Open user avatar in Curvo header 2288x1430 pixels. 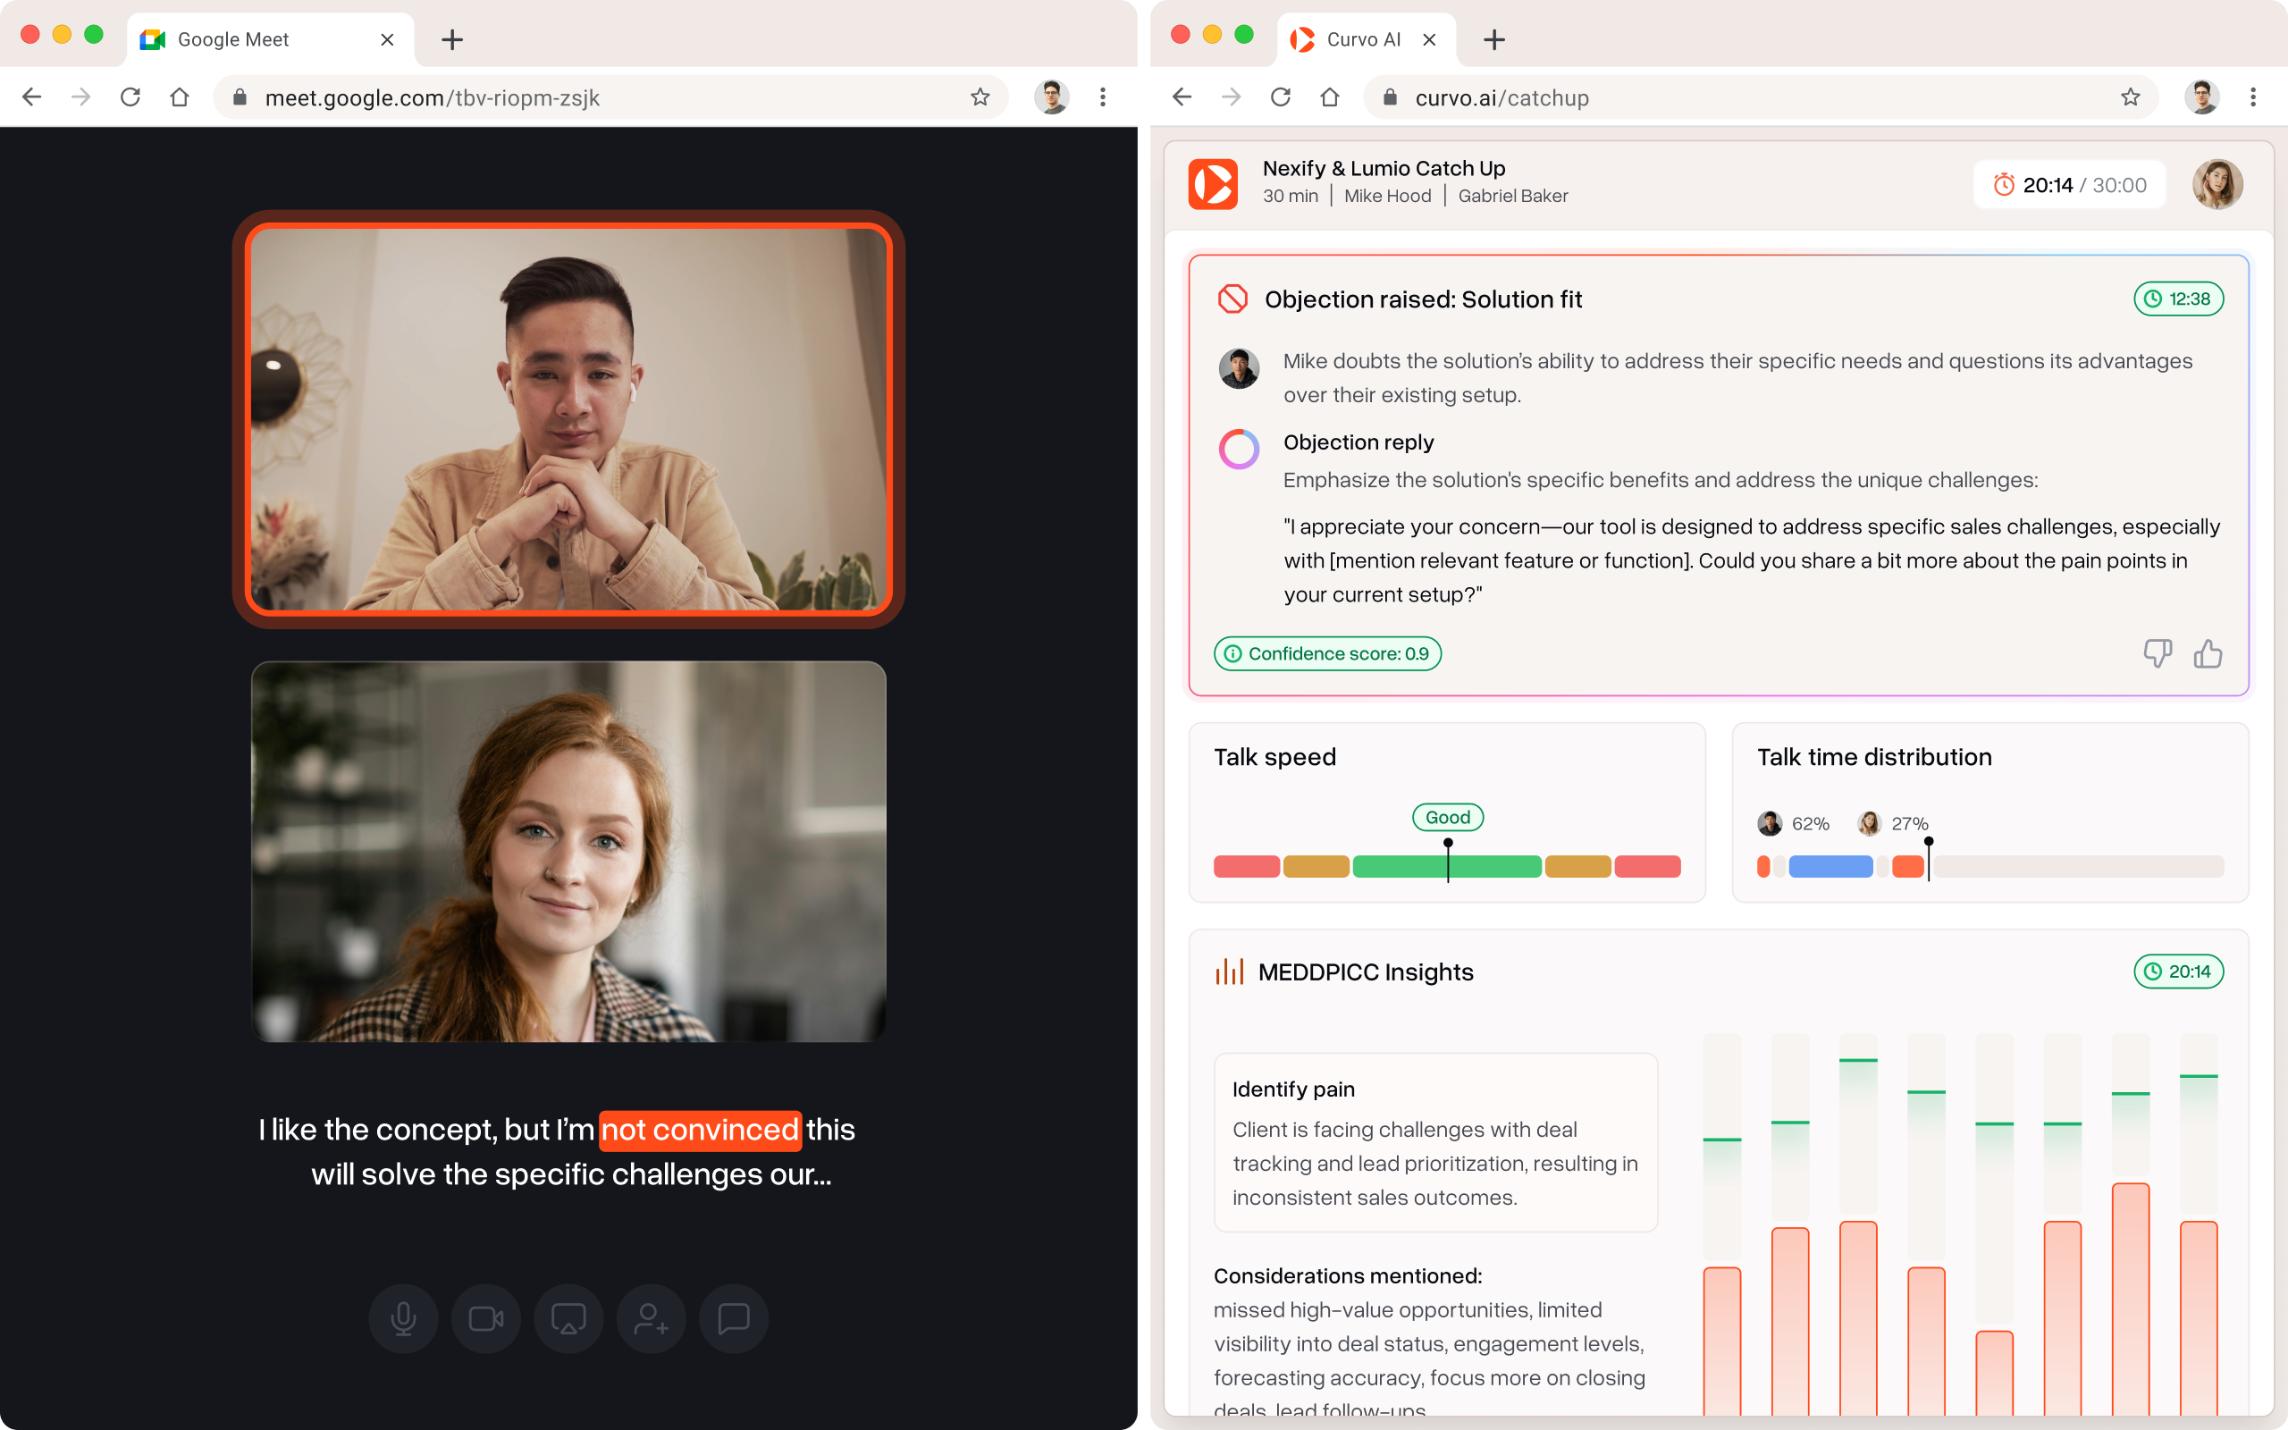point(2217,184)
